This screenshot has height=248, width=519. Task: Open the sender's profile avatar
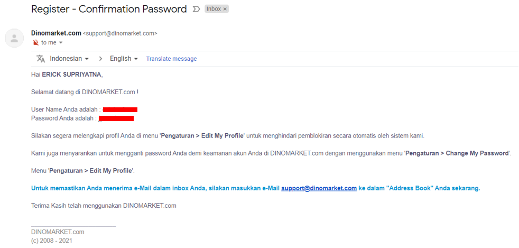(x=14, y=38)
